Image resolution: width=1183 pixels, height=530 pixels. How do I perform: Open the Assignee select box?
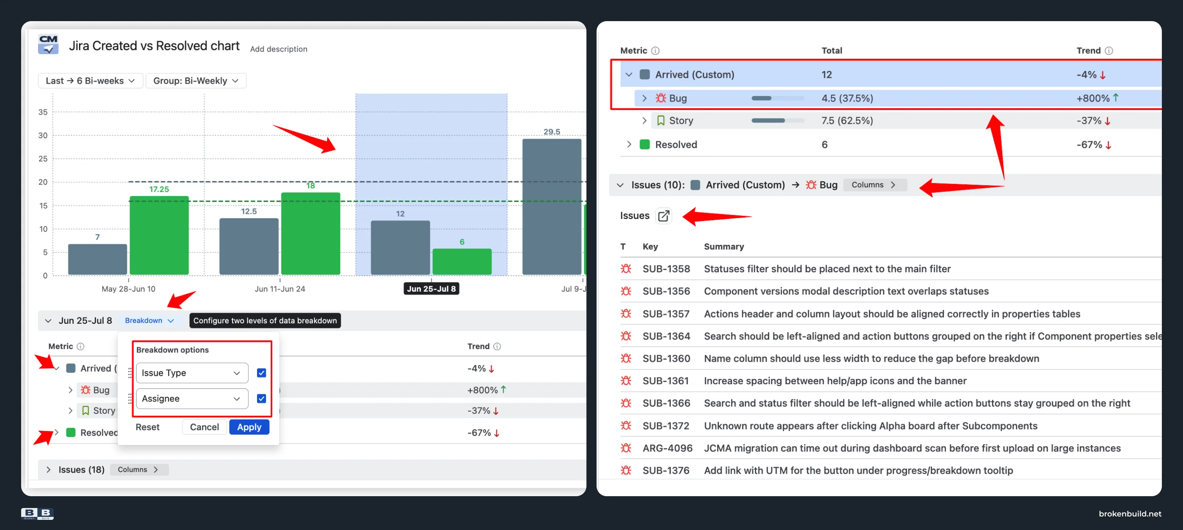[x=192, y=398]
